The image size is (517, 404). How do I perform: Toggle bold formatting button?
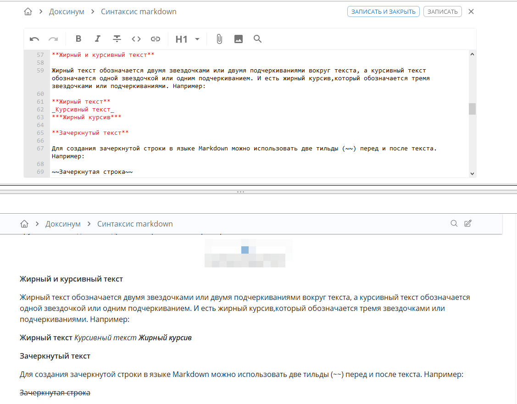point(78,39)
